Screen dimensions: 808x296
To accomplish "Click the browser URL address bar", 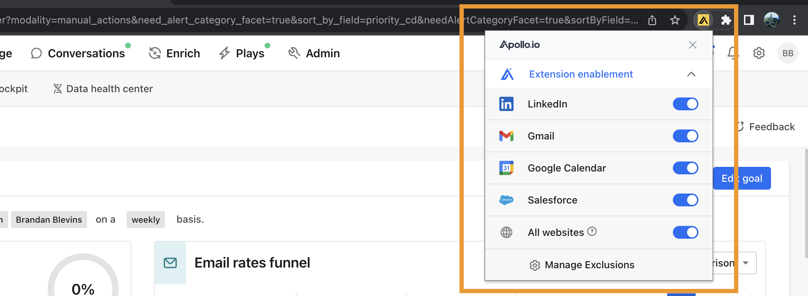I will 319,20.
